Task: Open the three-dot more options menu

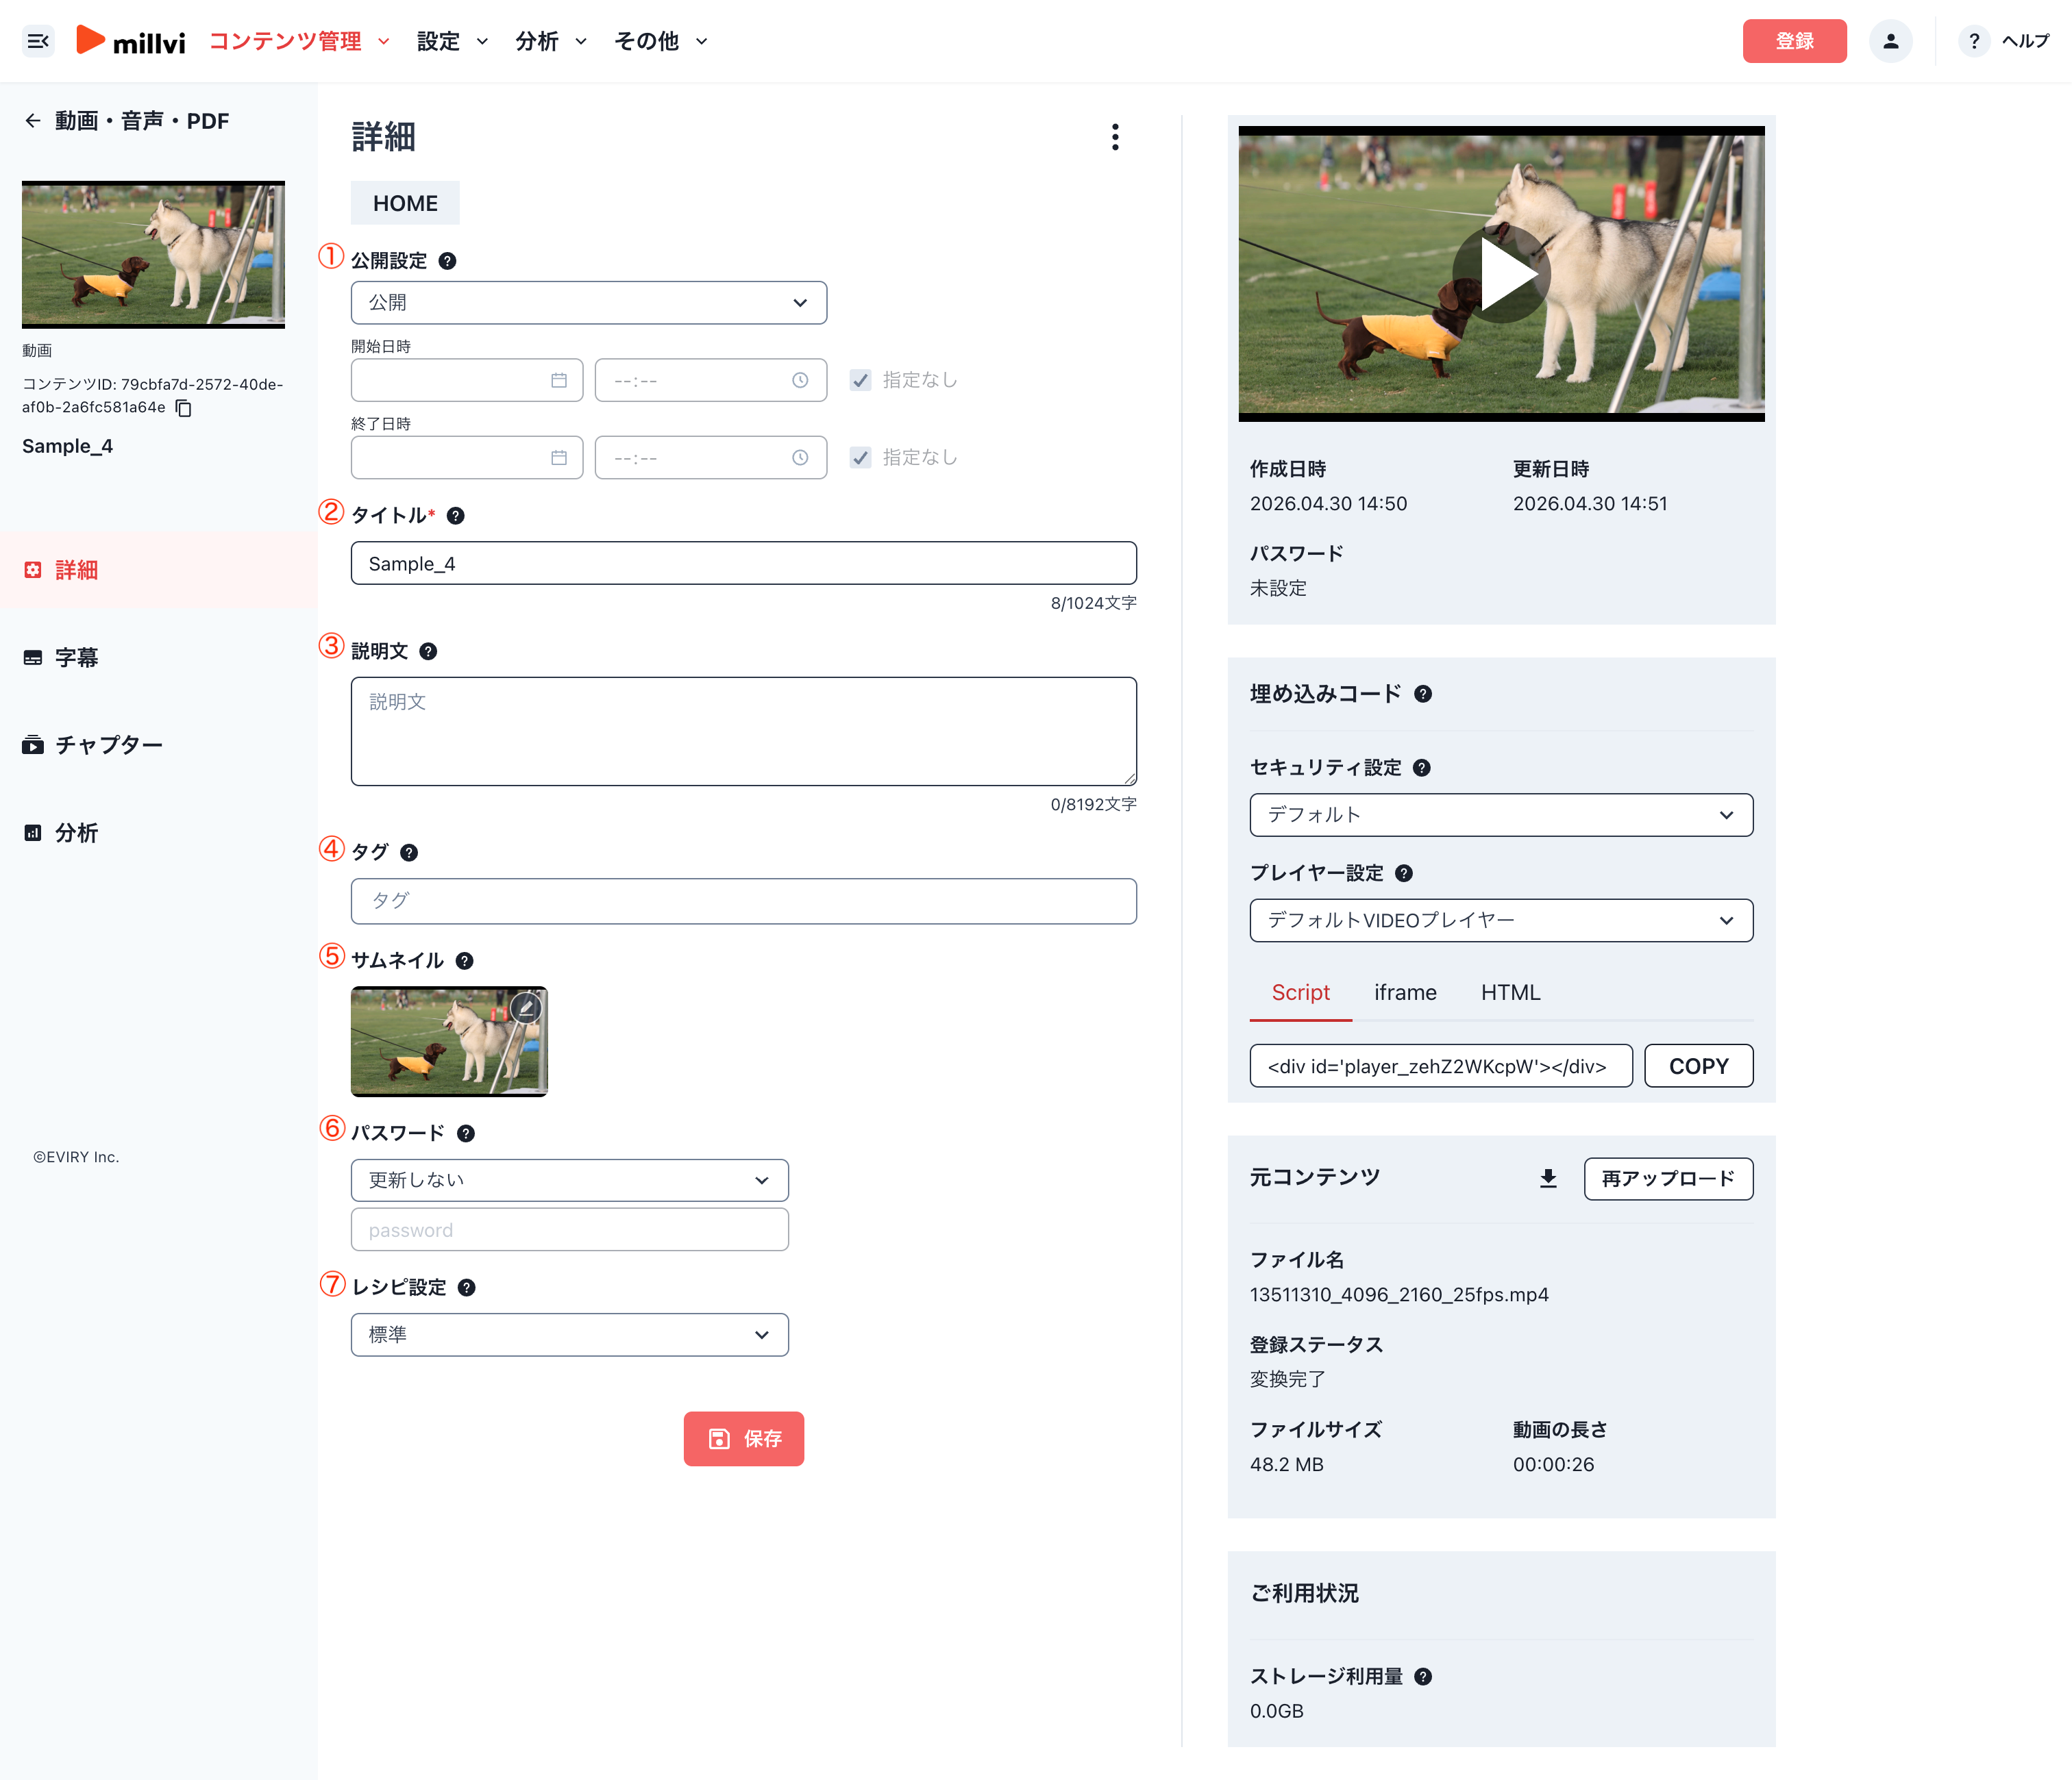Action: click(x=1115, y=137)
